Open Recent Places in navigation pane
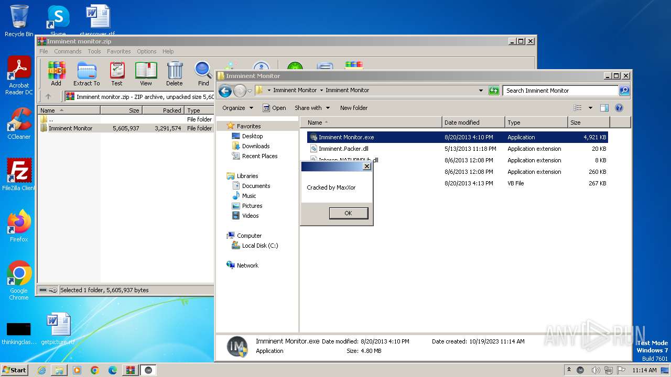The width and height of the screenshot is (671, 377). pos(259,156)
